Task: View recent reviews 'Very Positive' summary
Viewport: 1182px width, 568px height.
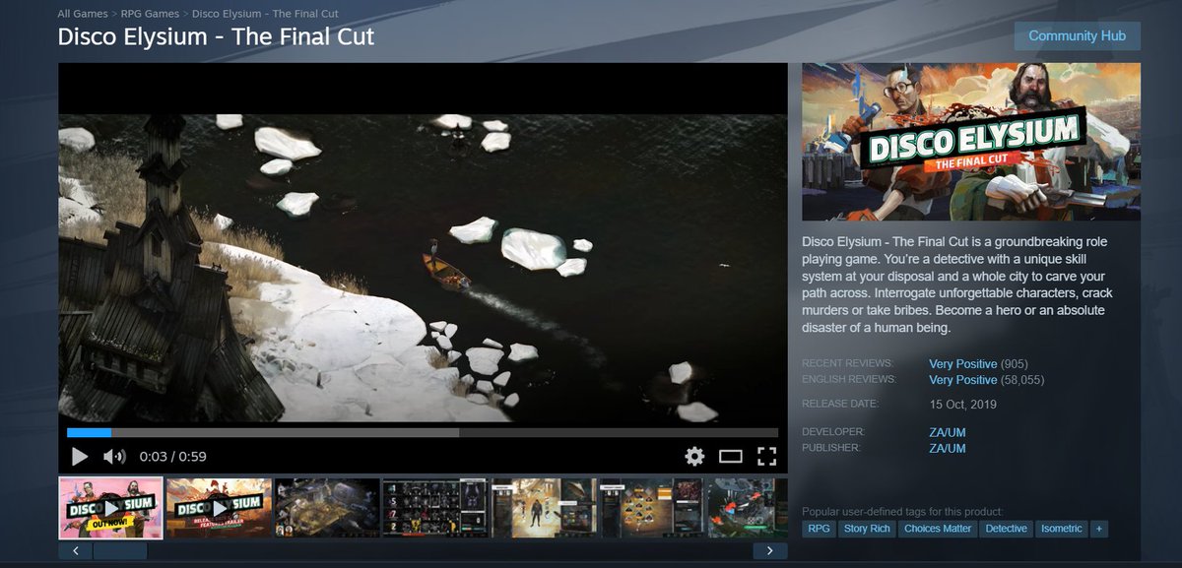Action: [962, 364]
